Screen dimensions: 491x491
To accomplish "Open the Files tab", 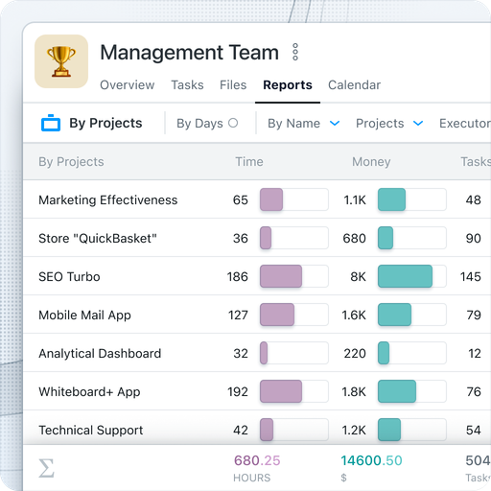I will (233, 85).
